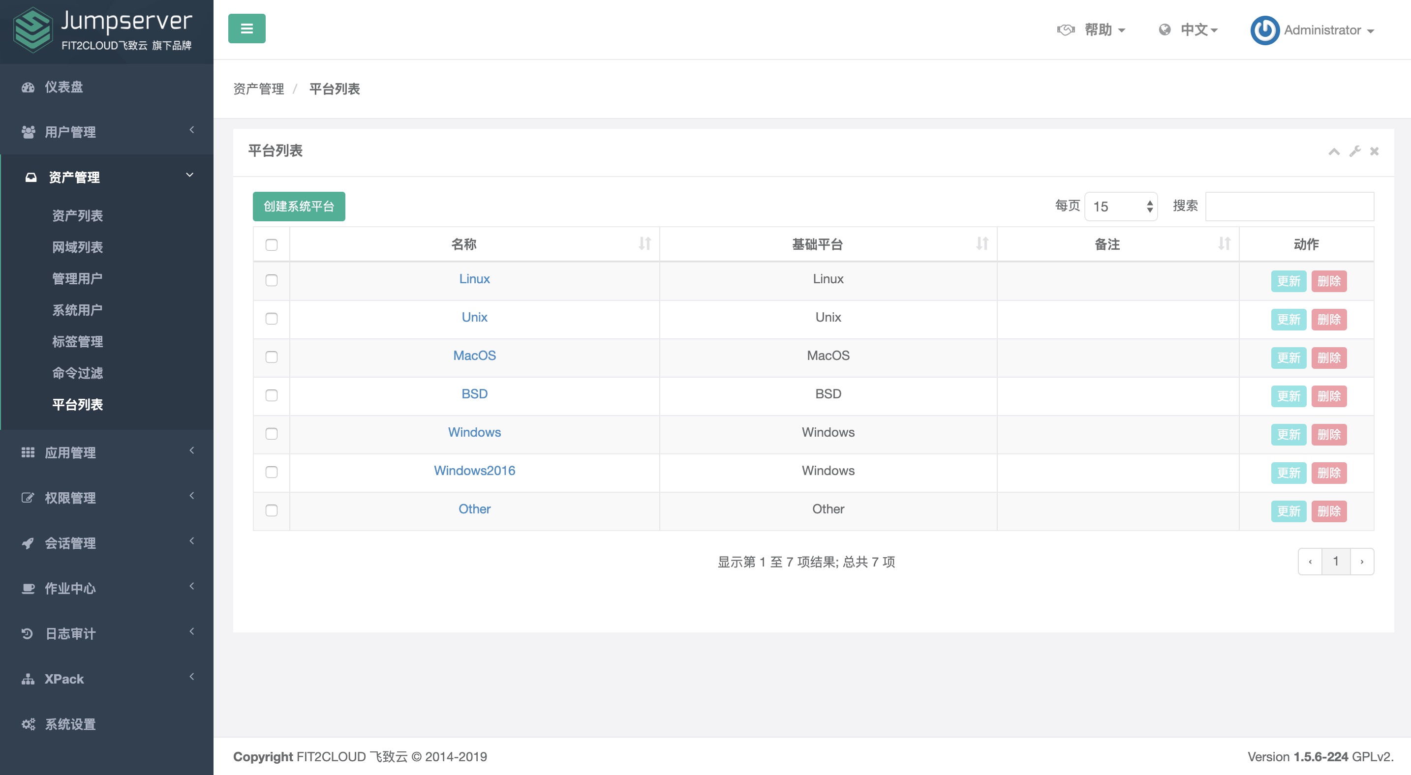Click the 用户管理 users icon in sidebar
The height and width of the screenshot is (775, 1411).
click(x=29, y=131)
